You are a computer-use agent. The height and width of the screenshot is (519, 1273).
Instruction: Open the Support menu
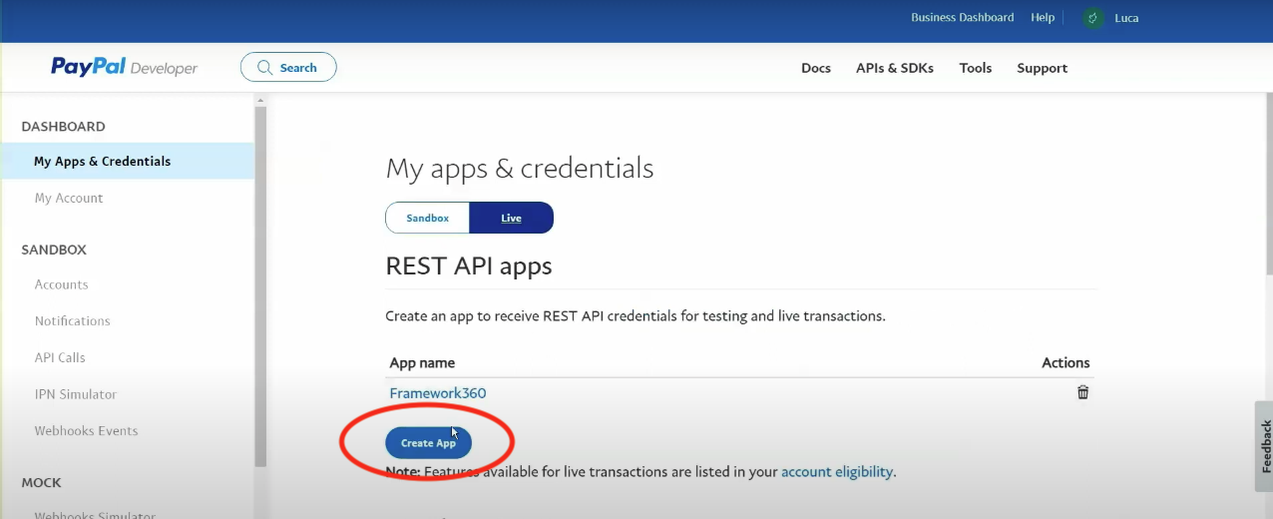tap(1042, 68)
